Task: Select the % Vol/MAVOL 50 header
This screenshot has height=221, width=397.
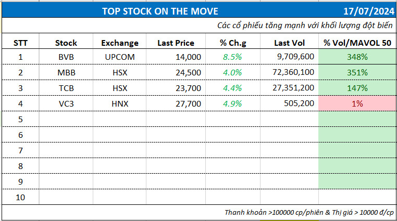Action: click(357, 43)
